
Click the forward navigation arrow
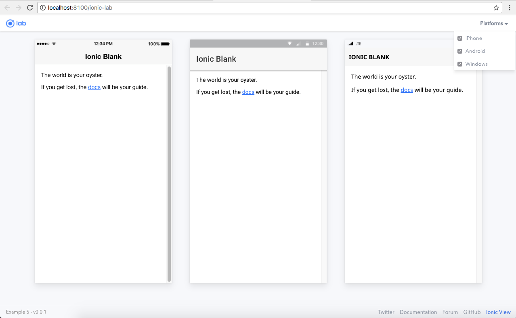(x=19, y=8)
